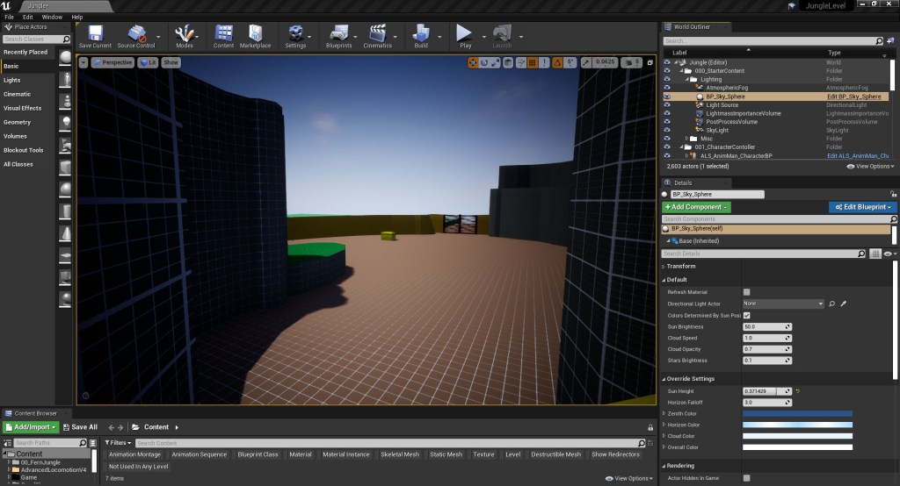The width and height of the screenshot is (900, 486).
Task: Open Source Control from the toolbar
Action: pyautogui.click(x=136, y=35)
